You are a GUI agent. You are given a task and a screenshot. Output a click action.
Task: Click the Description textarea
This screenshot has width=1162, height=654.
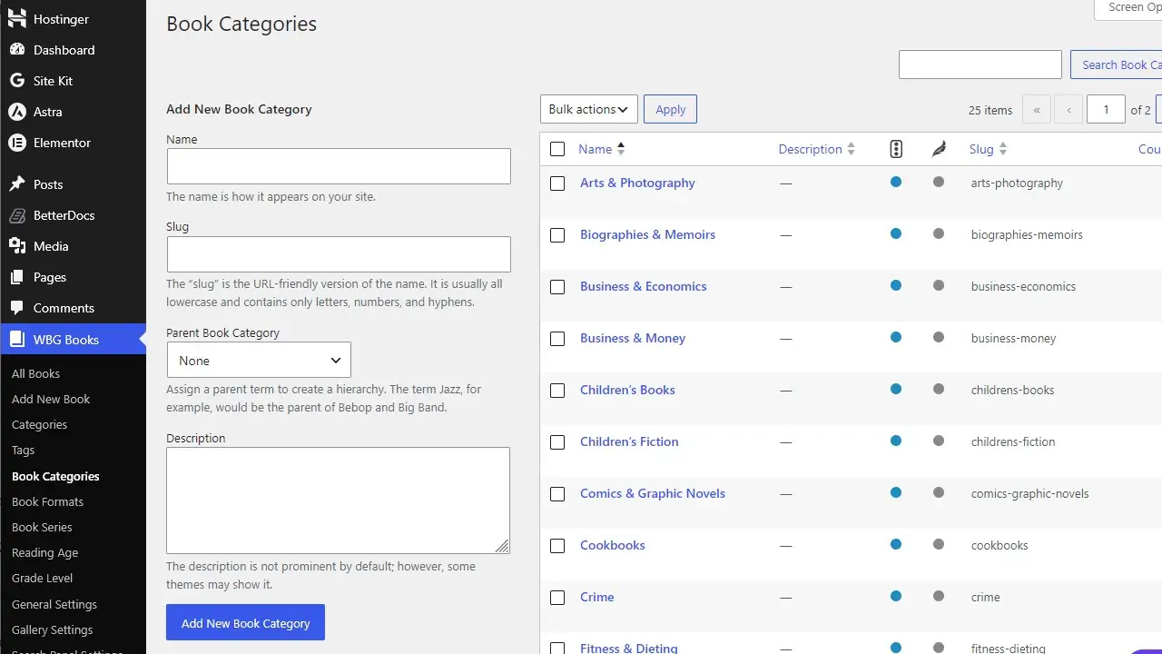click(339, 500)
